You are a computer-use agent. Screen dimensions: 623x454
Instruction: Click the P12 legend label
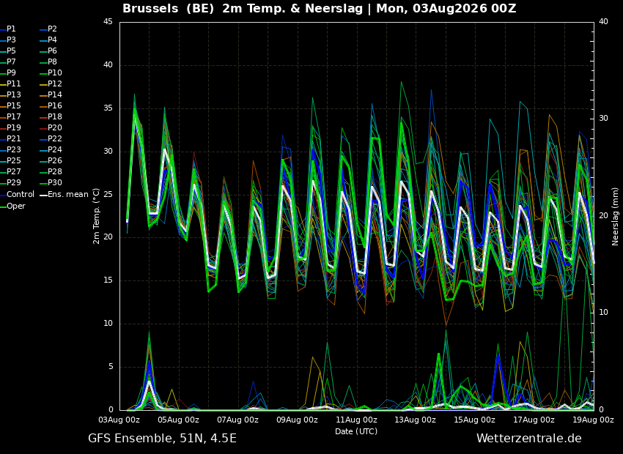tap(51, 83)
